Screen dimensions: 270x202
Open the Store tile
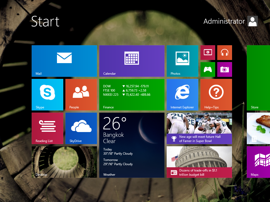[x=258, y=78]
